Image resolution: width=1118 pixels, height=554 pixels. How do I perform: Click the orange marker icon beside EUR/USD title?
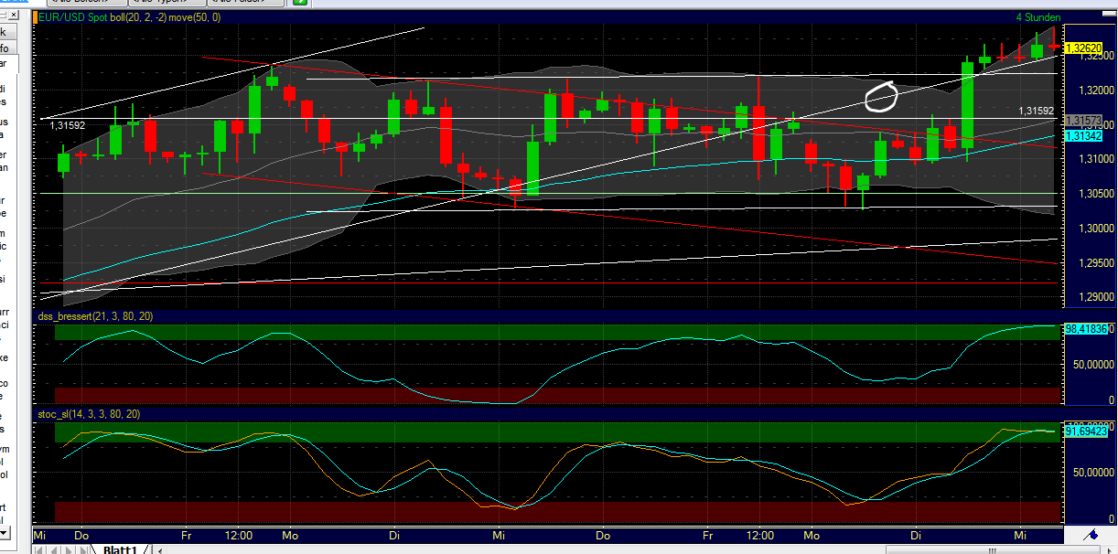tap(35, 16)
